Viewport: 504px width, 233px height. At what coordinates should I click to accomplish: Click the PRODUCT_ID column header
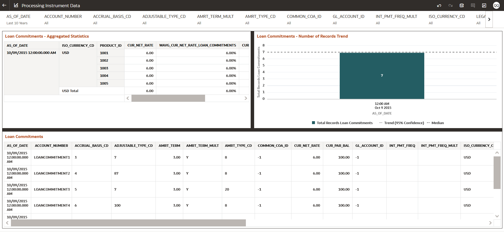click(x=111, y=45)
